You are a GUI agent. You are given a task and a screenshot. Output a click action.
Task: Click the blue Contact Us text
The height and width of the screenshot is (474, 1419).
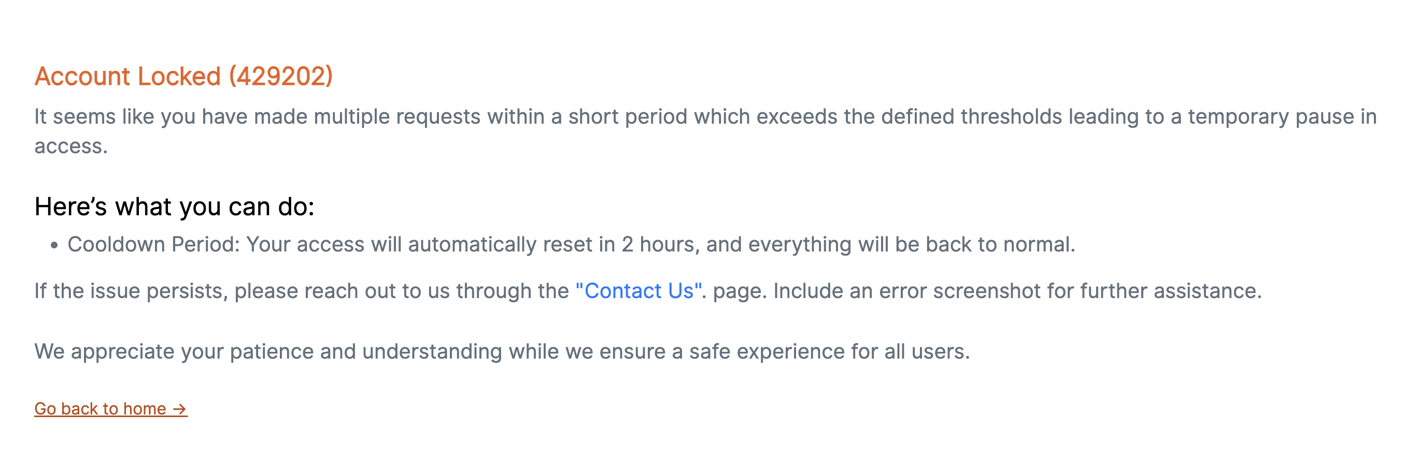[x=639, y=291]
